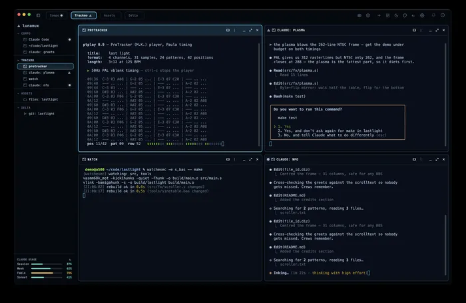Collapse the TRACKMO group in sidebar
Viewport: 466px width, 303px height.
(18, 60)
